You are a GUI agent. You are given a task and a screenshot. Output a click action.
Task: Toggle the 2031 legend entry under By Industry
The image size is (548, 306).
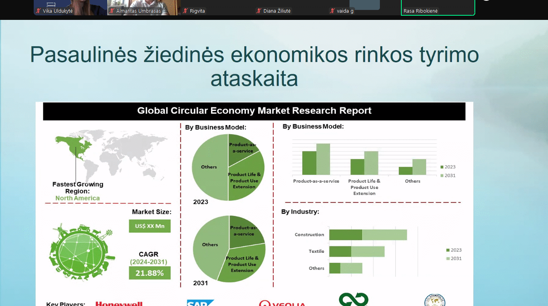point(456,258)
